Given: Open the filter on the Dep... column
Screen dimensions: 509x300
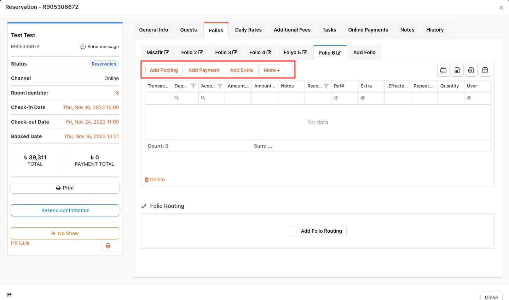Looking at the screenshot, I should (193, 86).
